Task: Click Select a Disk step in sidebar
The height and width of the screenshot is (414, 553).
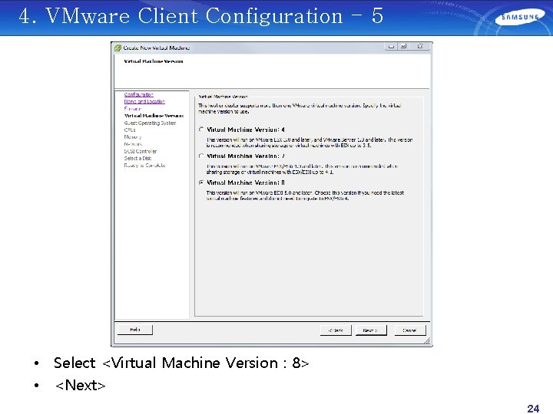Action: tap(138, 158)
